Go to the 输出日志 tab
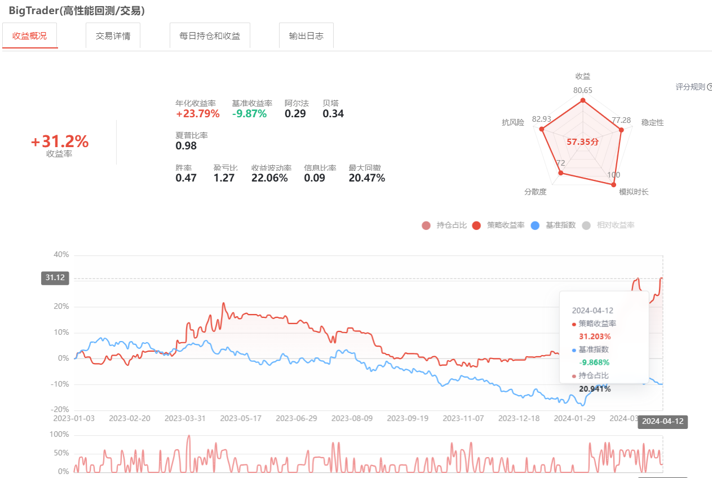Screen dimensions: 712x478 [x=306, y=36]
